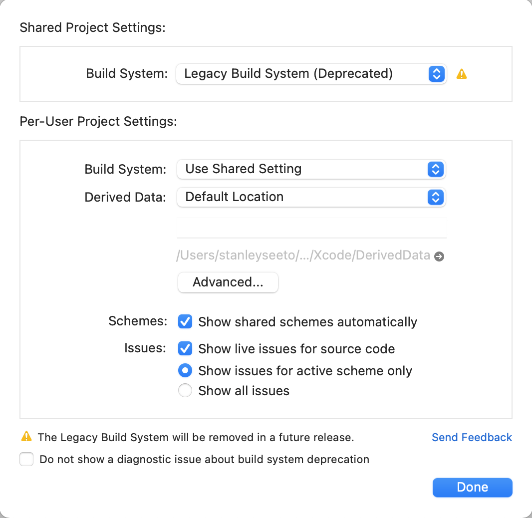The height and width of the screenshot is (518, 532).
Task: Disable Show live issues for source code
Action: pos(185,348)
